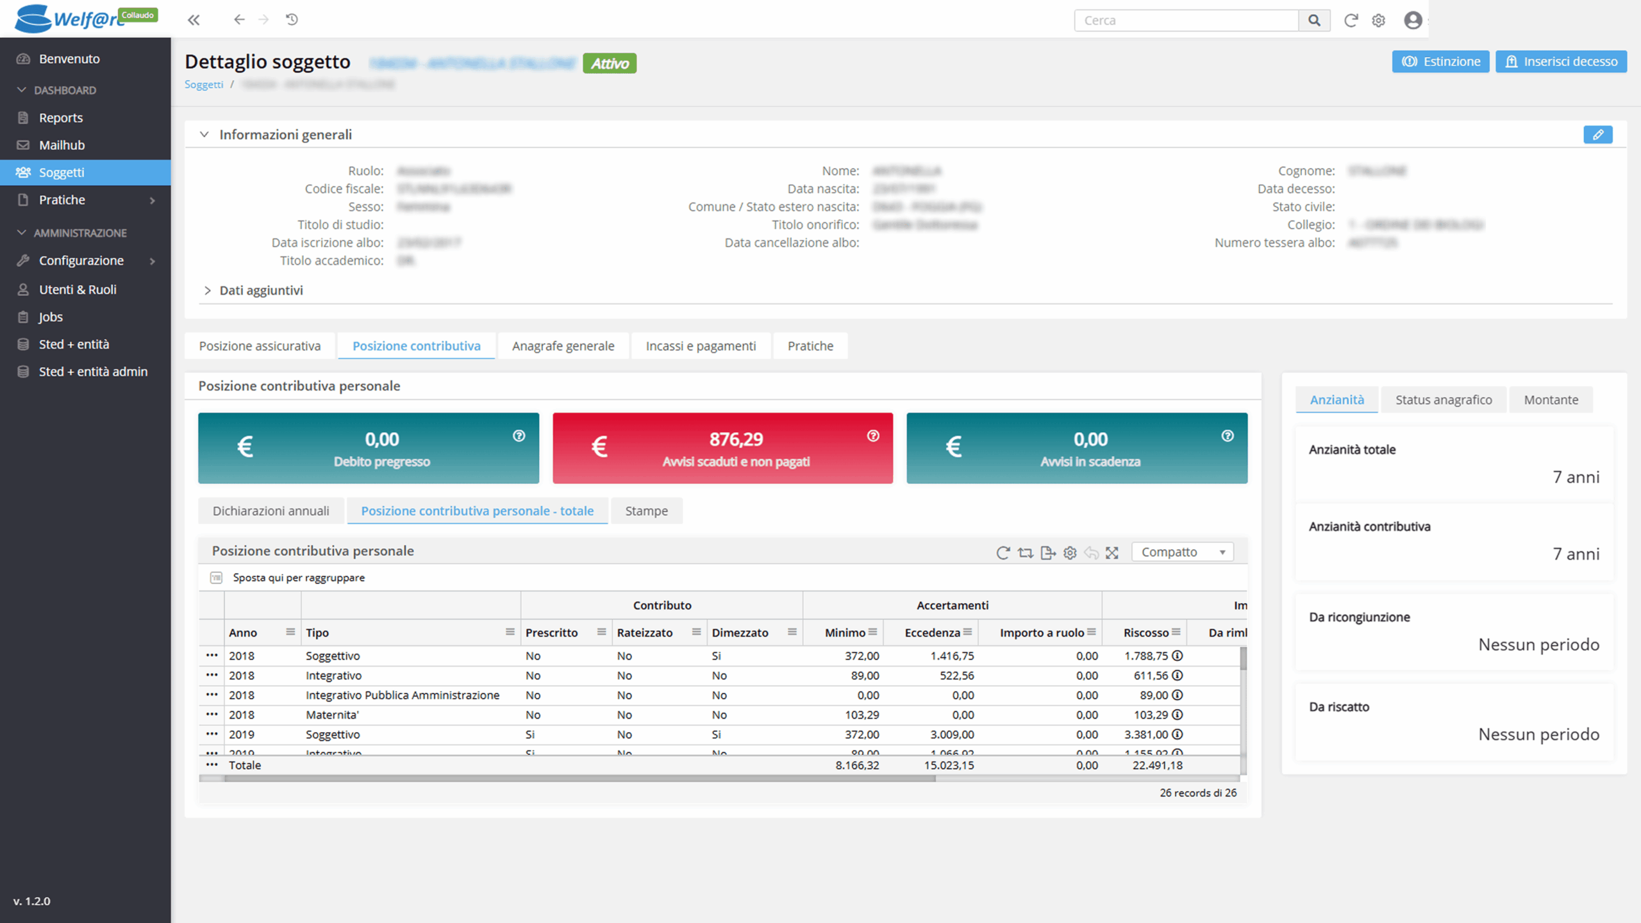Click the Estinzione button
The height and width of the screenshot is (923, 1641).
1440,62
